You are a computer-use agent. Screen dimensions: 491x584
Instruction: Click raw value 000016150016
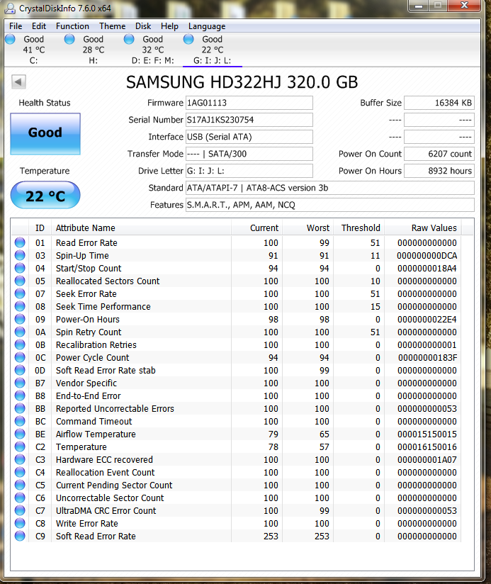tap(427, 447)
